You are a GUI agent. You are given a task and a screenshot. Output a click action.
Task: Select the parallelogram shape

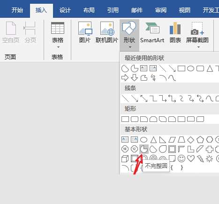(172, 140)
